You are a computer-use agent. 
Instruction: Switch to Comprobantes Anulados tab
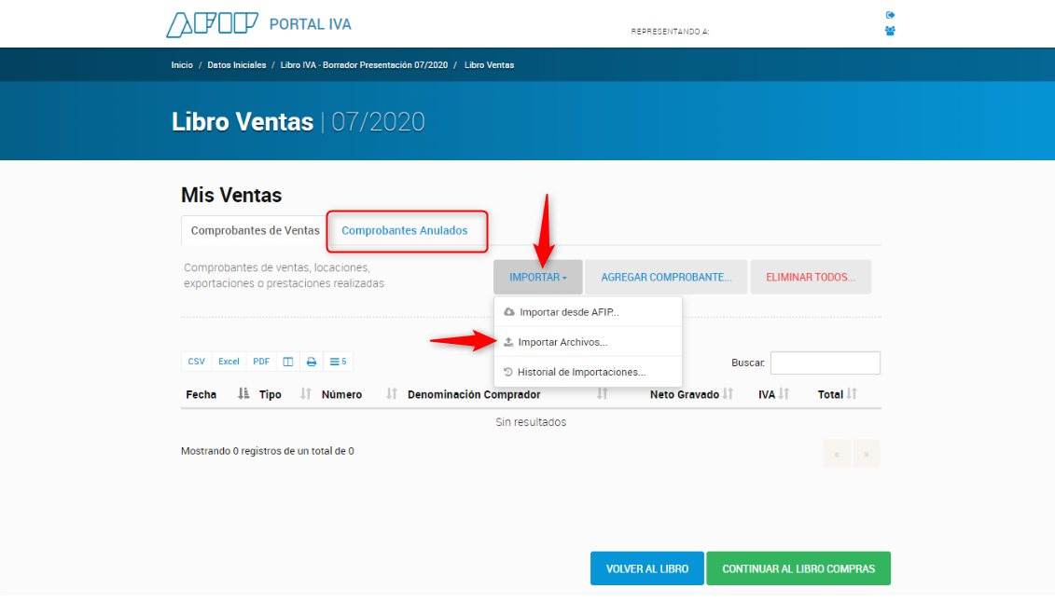(405, 230)
